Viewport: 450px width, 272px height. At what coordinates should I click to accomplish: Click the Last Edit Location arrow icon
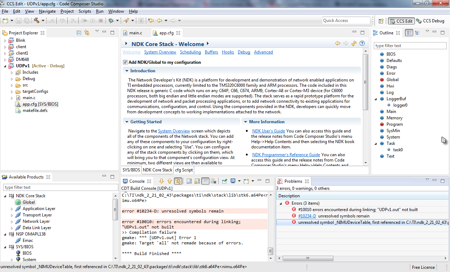coord(151,21)
